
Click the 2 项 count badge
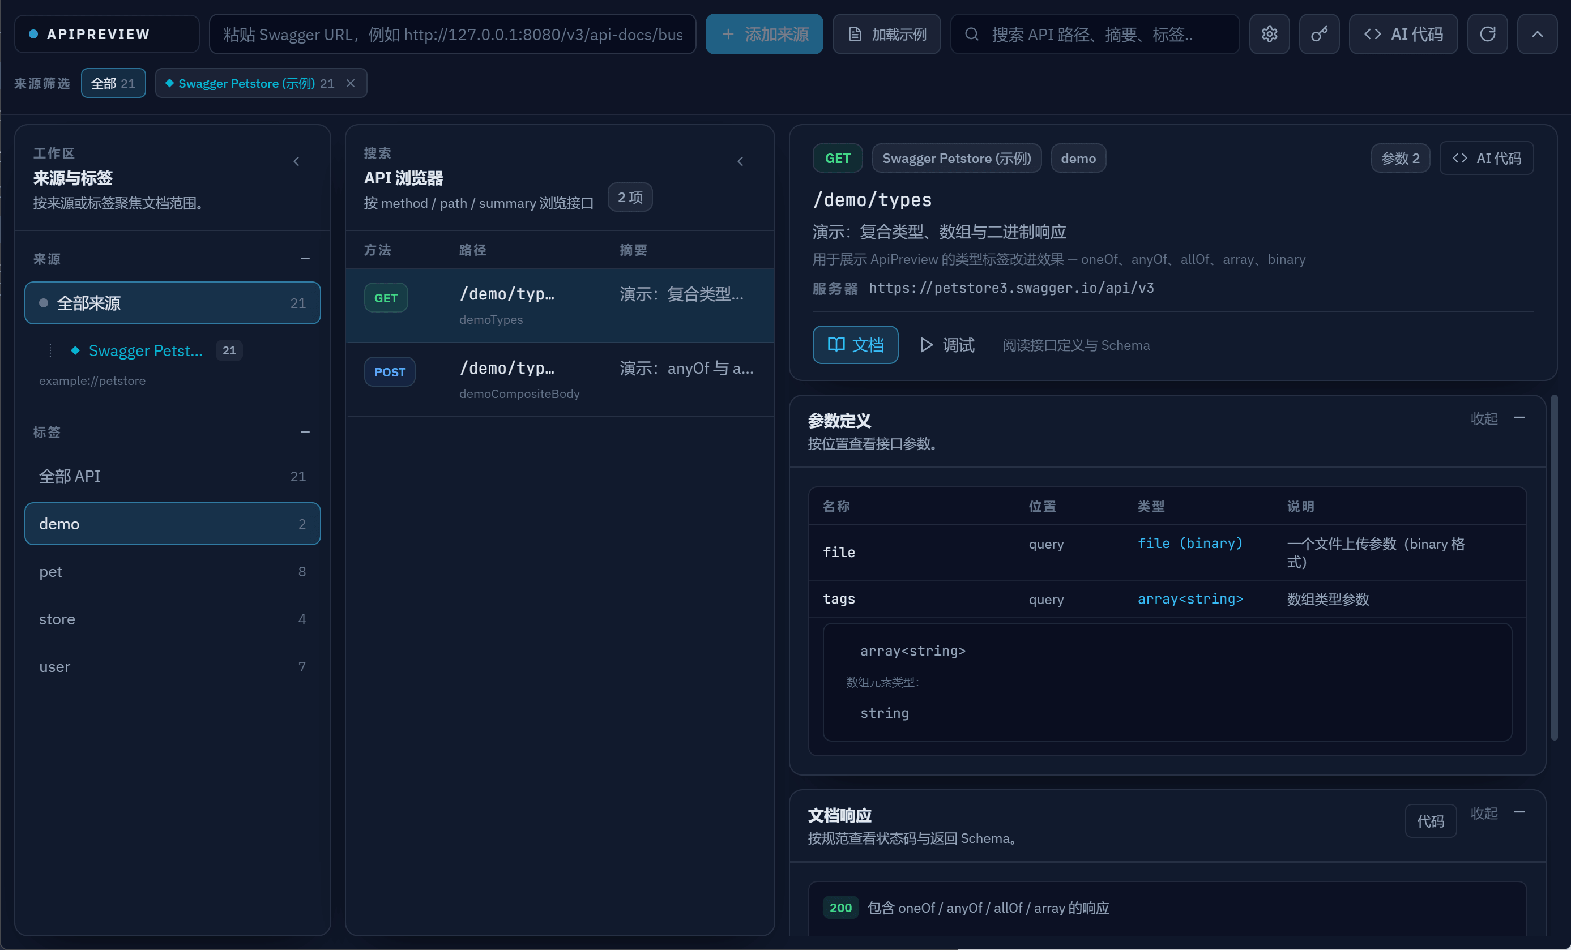pyautogui.click(x=630, y=197)
